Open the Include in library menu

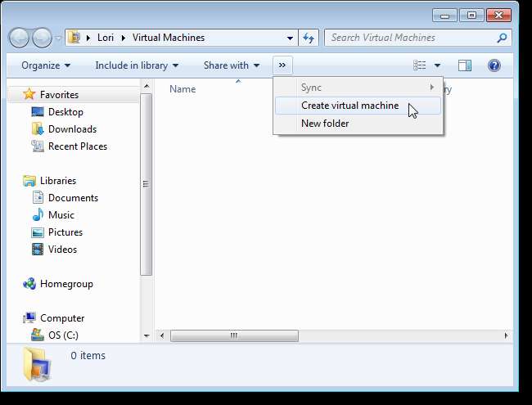137,65
